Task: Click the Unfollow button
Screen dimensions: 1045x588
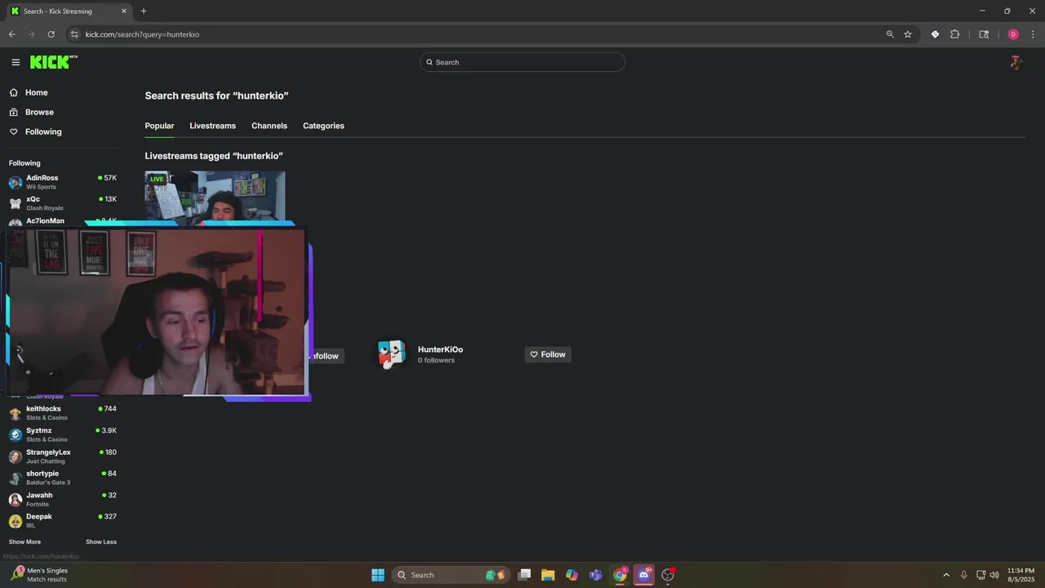Action: tap(325, 356)
